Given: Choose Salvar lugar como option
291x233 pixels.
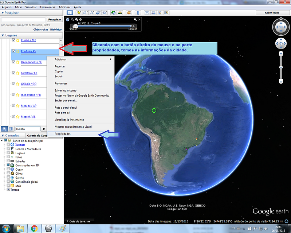Looking at the screenshot, I should [x=81, y=90].
